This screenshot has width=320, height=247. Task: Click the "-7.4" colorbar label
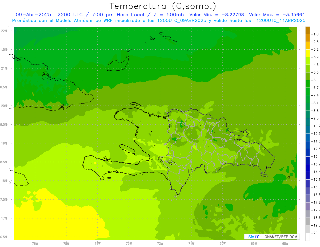click(x=315, y=95)
